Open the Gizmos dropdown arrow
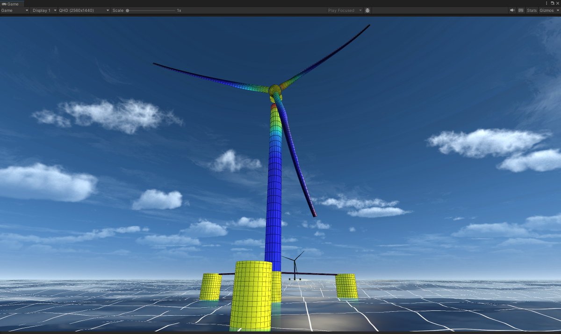561x334 pixels. click(x=558, y=10)
